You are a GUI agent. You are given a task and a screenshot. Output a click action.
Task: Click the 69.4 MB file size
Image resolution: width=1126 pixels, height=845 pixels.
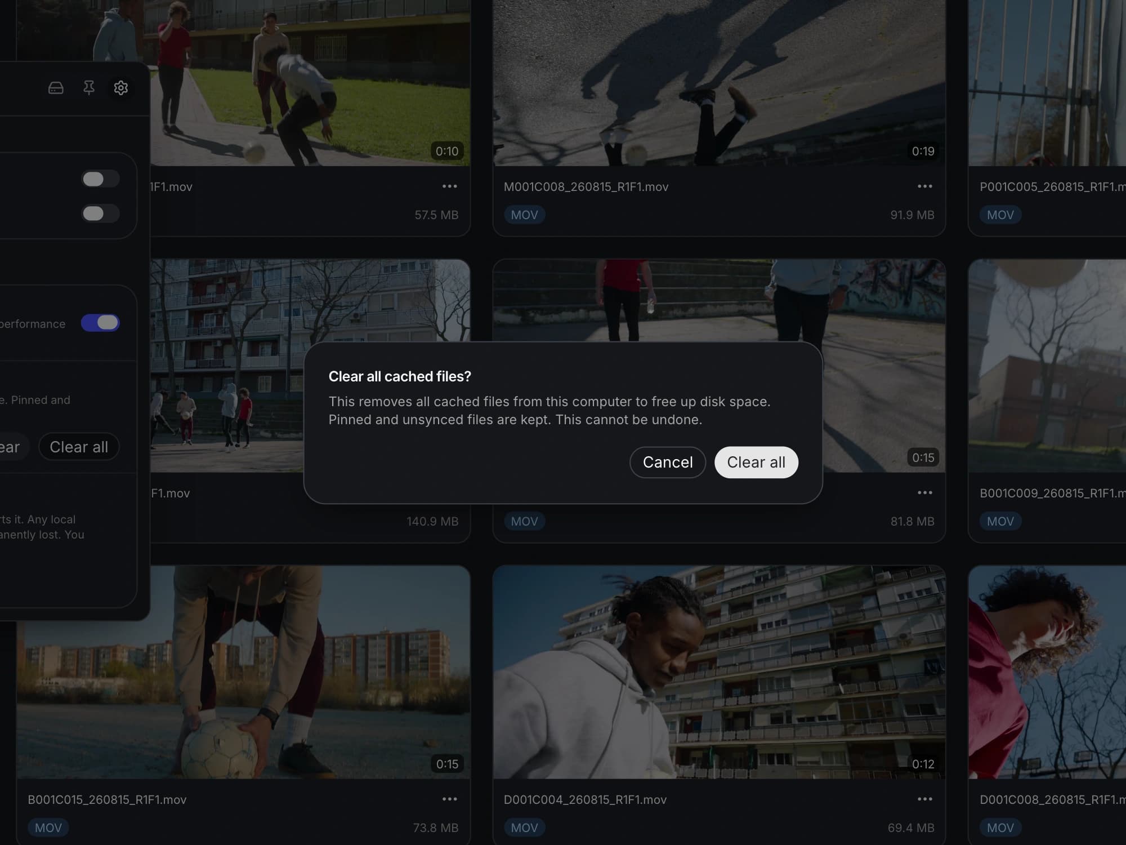click(x=911, y=828)
